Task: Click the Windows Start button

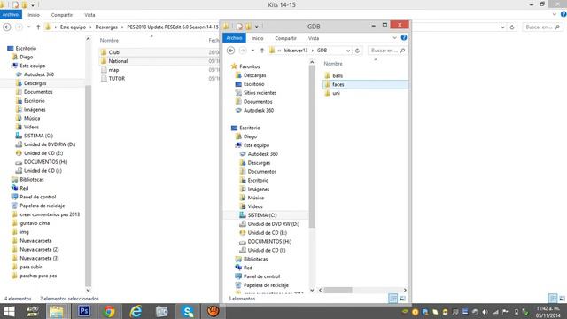Action: [x=9, y=311]
